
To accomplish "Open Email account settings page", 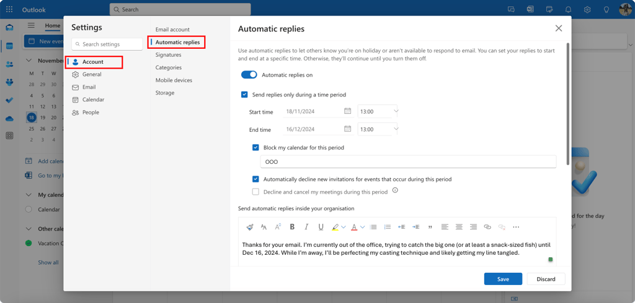I will click(x=172, y=30).
